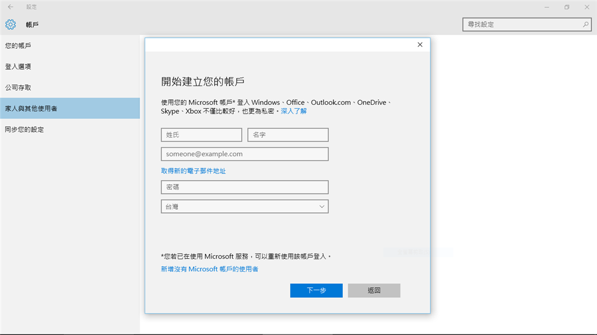
Task: Click the back arrow in Settings title bar
Action: 10,7
